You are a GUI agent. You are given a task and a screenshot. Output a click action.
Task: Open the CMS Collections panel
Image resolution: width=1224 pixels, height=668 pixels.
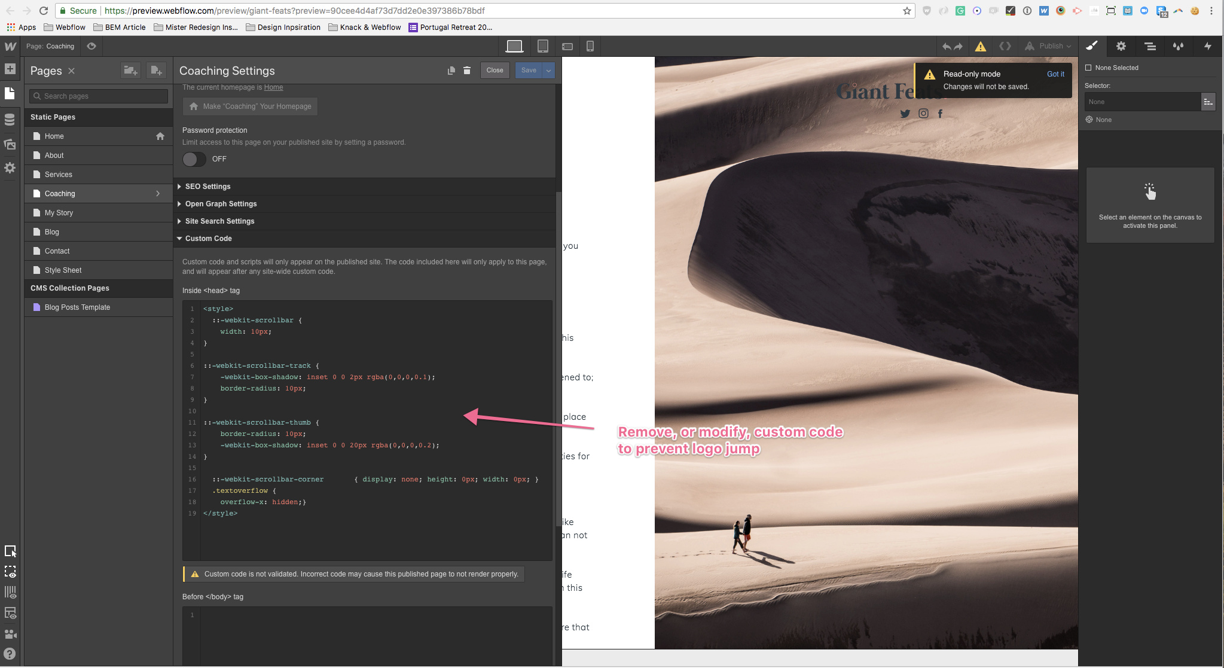tap(10, 120)
